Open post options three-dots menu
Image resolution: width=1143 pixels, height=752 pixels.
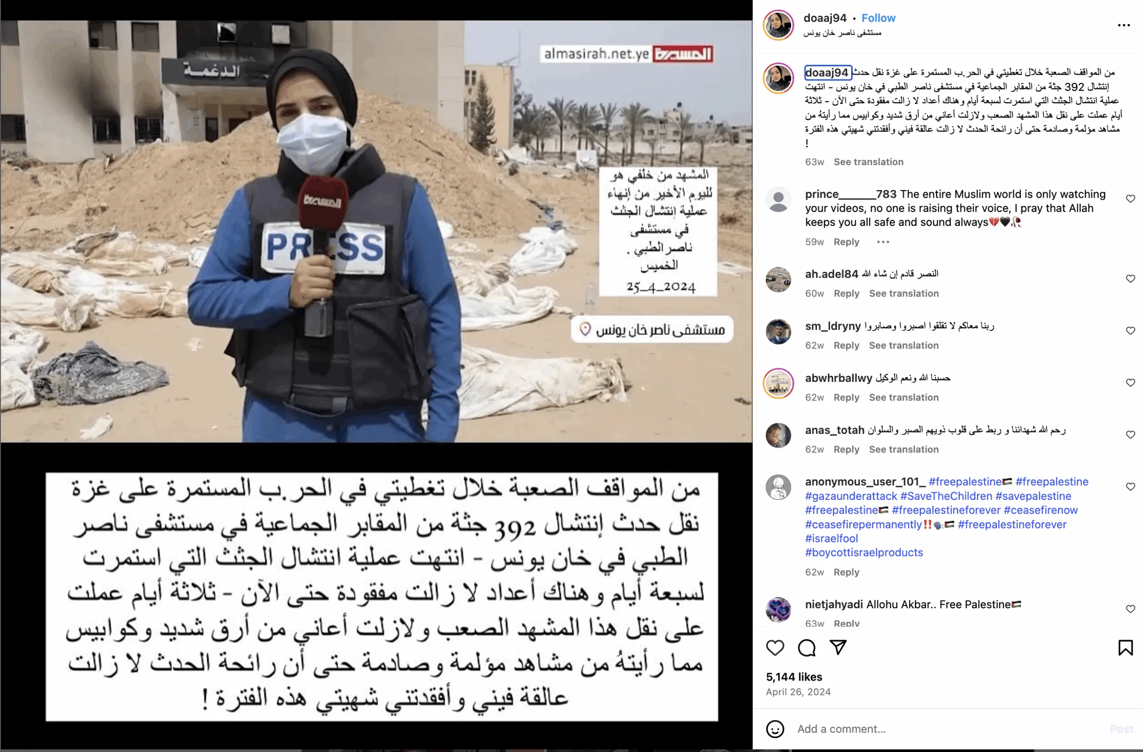[1123, 25]
